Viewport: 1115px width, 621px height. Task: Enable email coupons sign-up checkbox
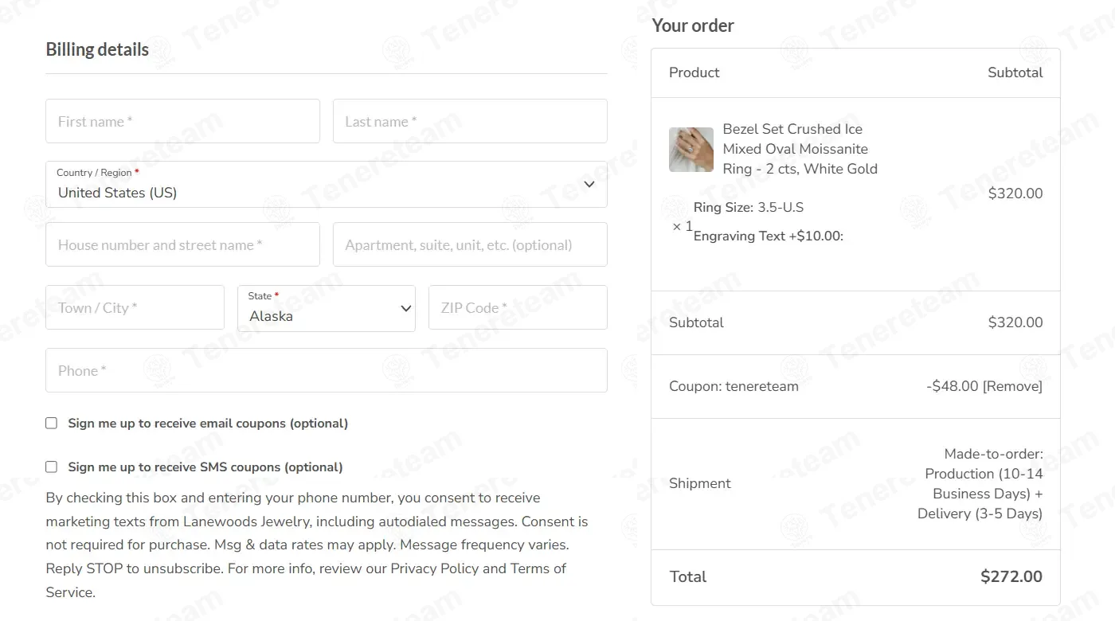[52, 424]
